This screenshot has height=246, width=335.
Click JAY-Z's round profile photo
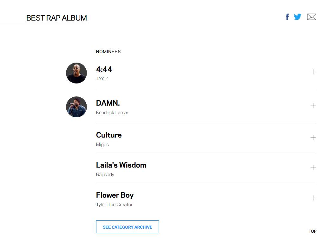pos(76,73)
